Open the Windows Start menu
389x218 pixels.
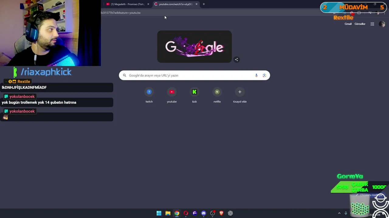click(159, 213)
